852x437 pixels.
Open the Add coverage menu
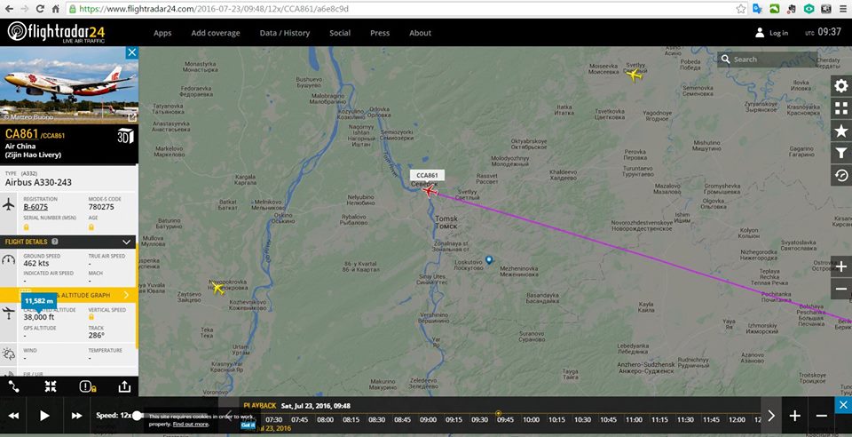click(x=215, y=33)
